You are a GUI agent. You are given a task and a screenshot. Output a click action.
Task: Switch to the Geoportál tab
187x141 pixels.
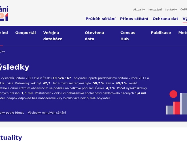25,33
